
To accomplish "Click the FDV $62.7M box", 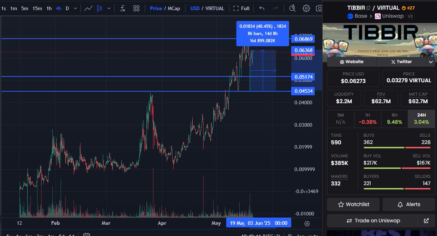I will point(381,98).
